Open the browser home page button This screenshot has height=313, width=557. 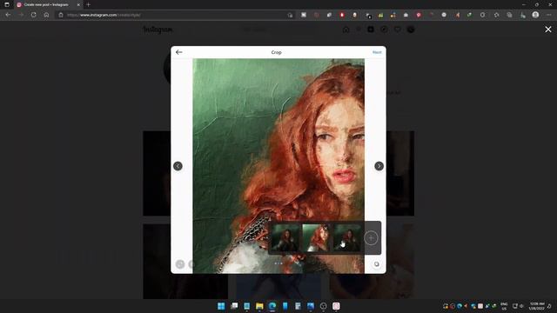[x=46, y=15]
